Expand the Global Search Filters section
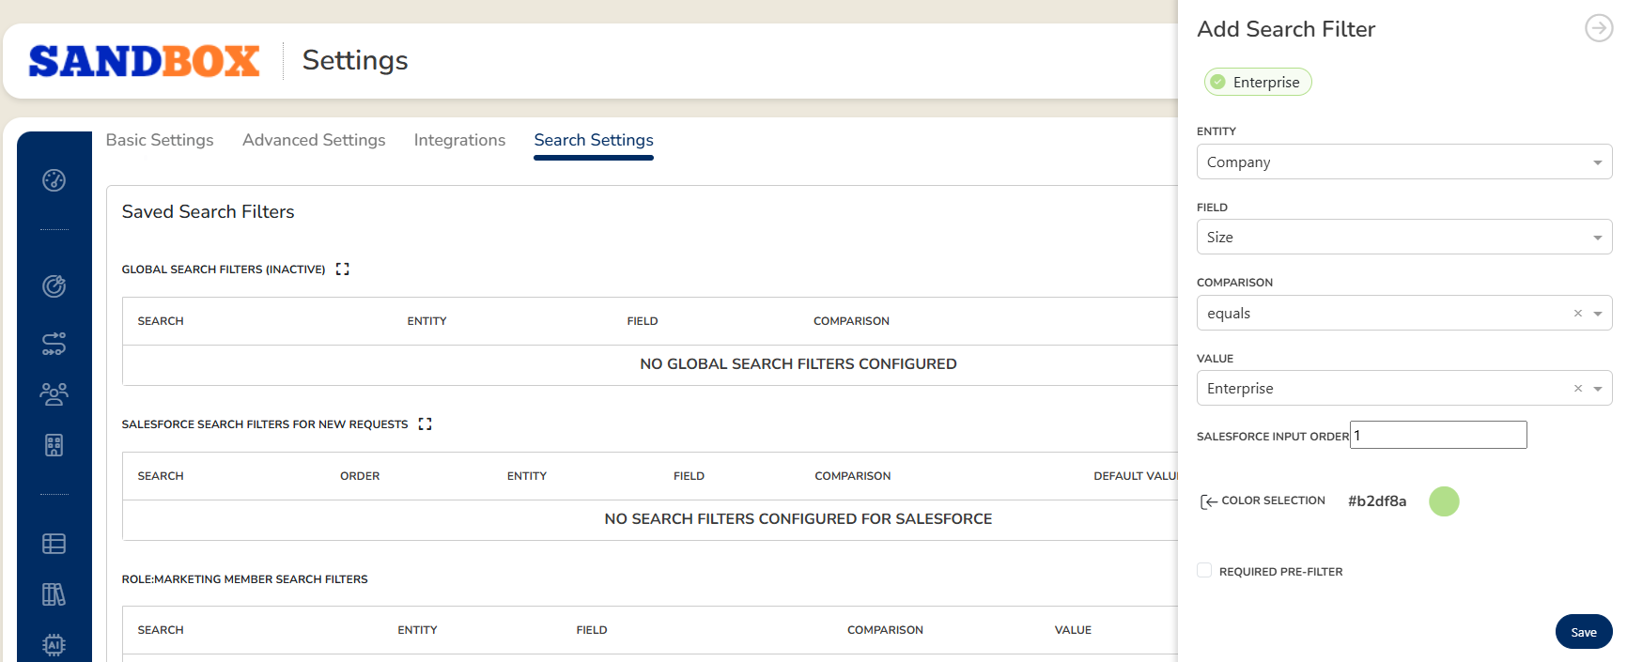This screenshot has height=662, width=1627. click(x=343, y=269)
